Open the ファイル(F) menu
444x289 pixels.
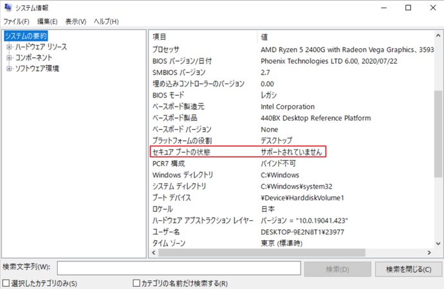(16, 22)
